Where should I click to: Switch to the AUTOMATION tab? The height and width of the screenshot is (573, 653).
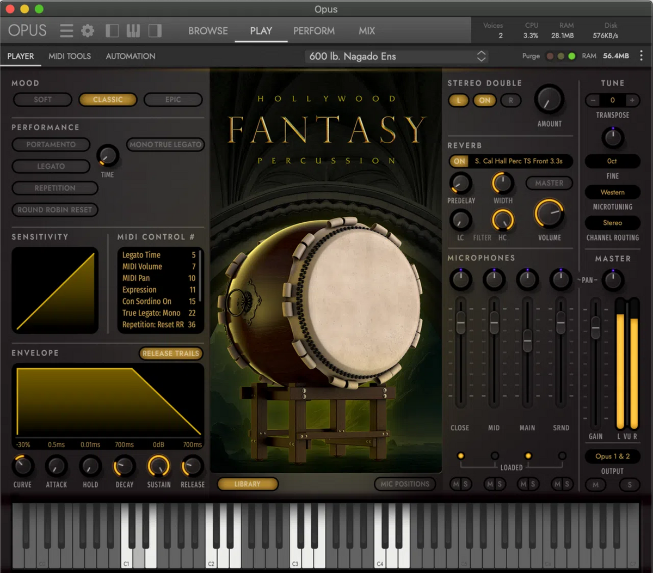point(130,56)
